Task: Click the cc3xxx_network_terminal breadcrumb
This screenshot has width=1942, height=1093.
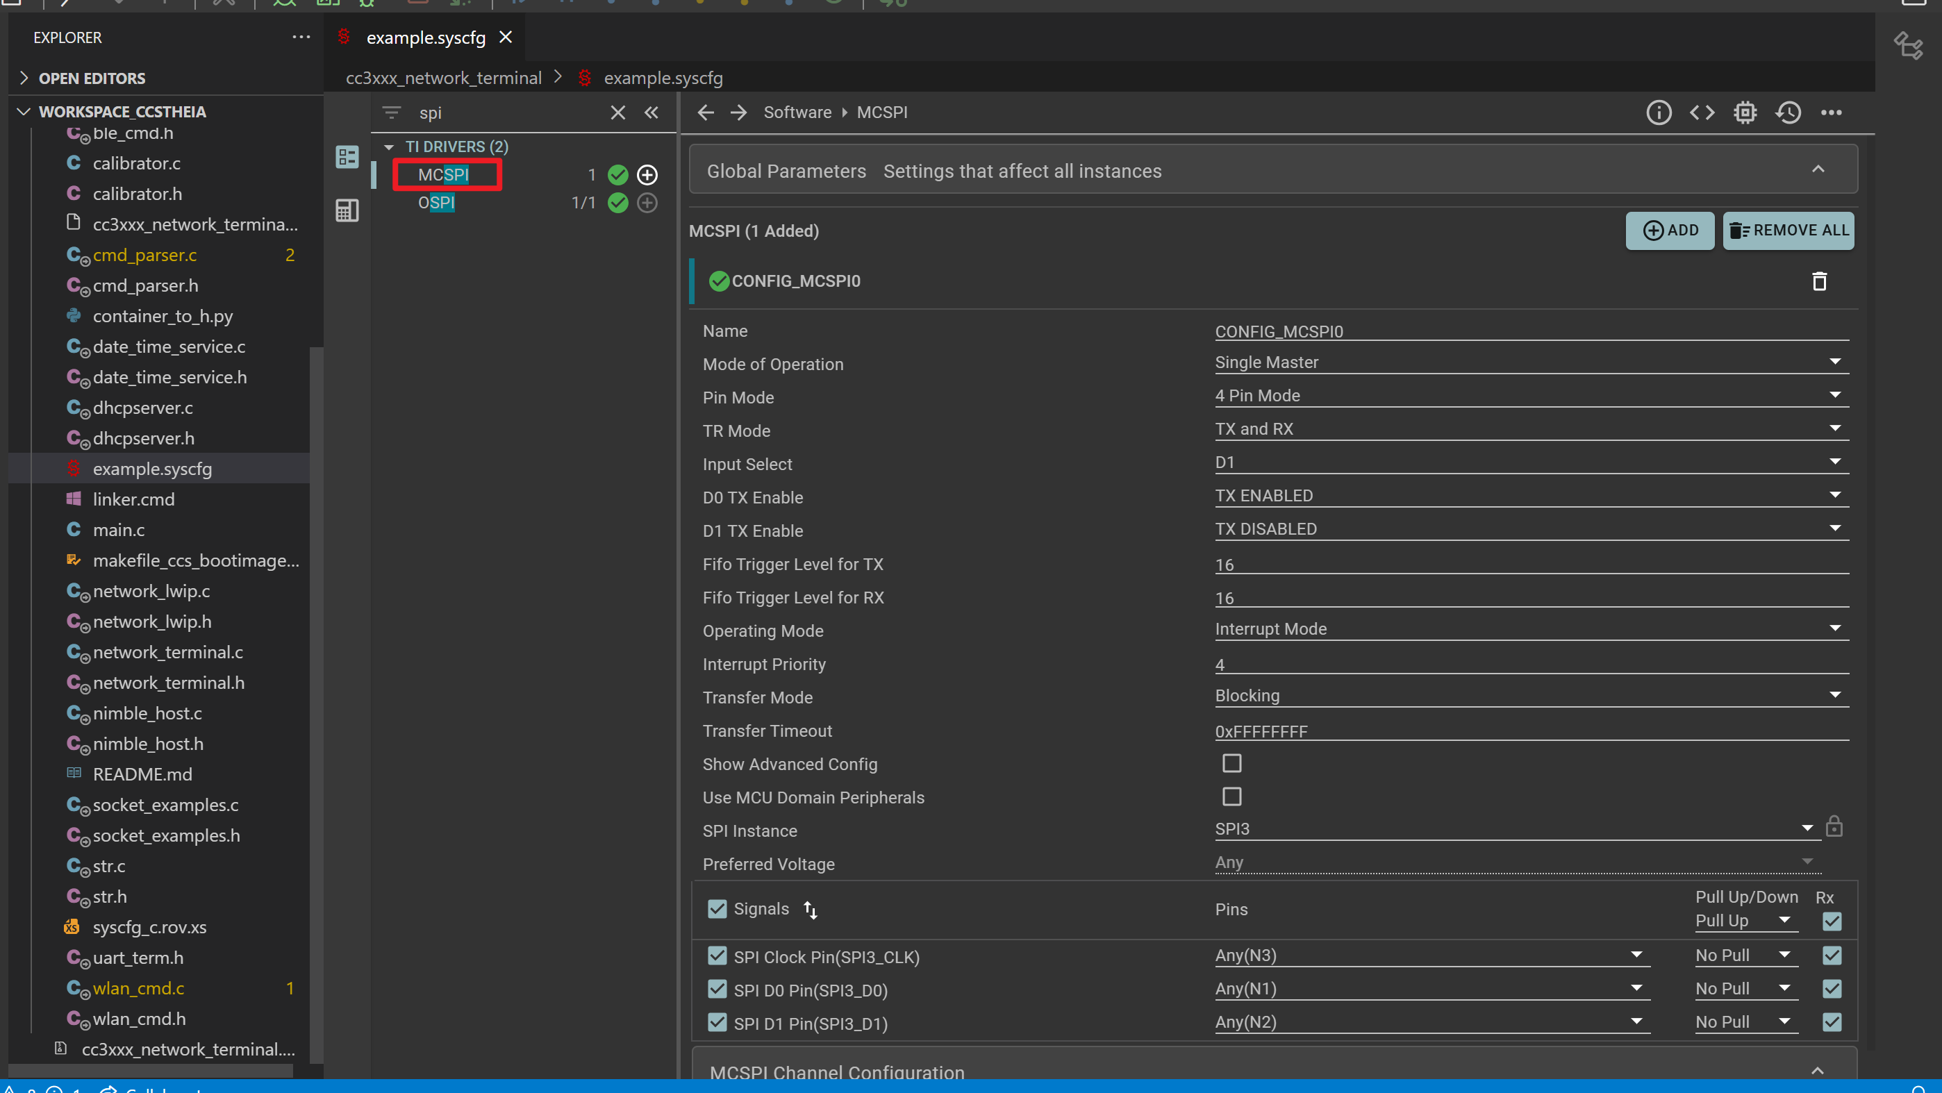Action: (443, 78)
